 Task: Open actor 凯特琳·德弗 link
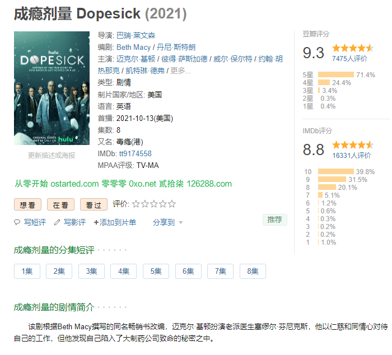tap(145, 71)
